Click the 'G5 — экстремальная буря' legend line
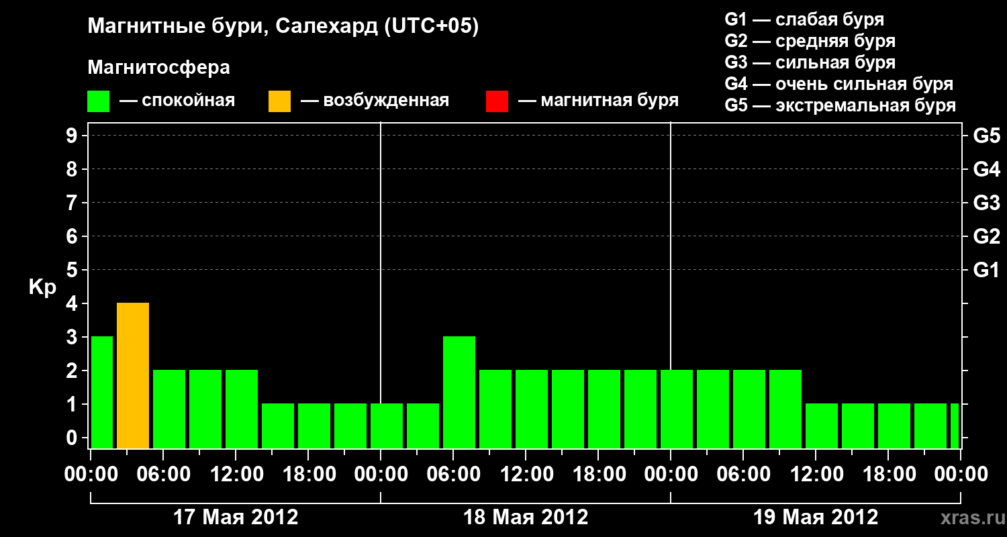Viewport: 1007px width, 537px height. pyautogui.click(x=841, y=105)
